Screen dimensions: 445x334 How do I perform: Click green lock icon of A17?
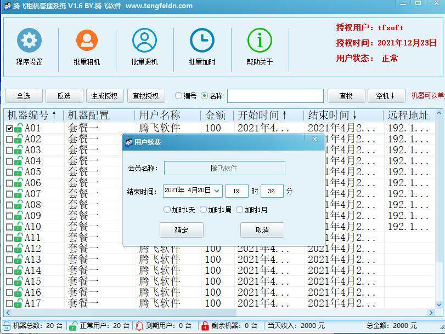coord(18,303)
